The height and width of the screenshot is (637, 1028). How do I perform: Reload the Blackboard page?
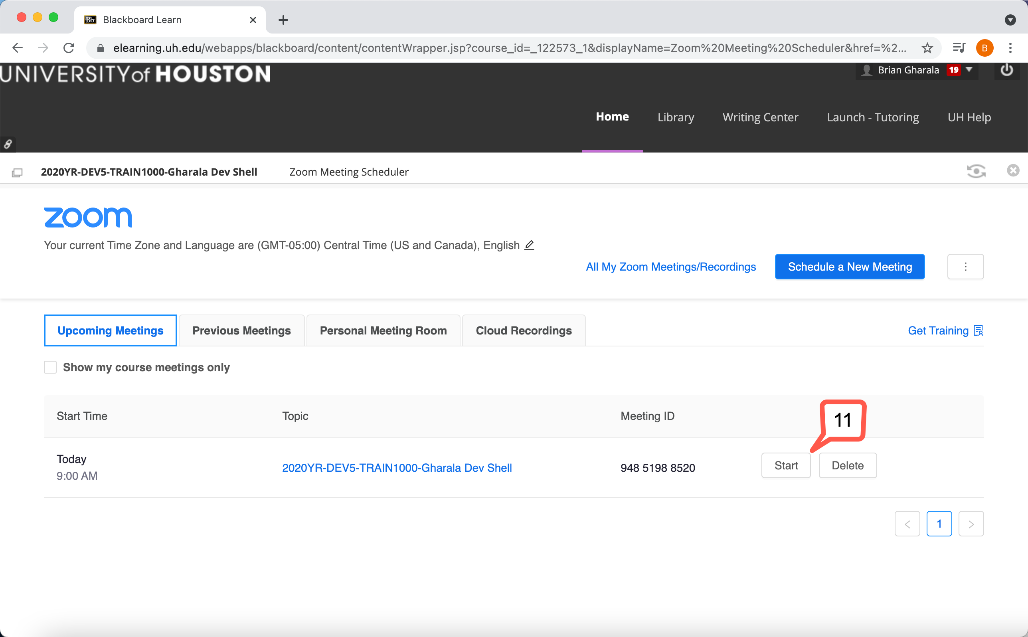coord(69,47)
